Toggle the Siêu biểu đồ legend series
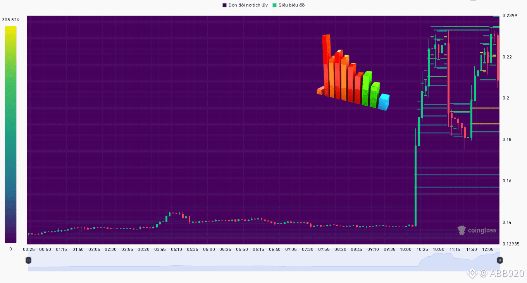Image resolution: width=527 pixels, height=283 pixels. click(x=289, y=5)
